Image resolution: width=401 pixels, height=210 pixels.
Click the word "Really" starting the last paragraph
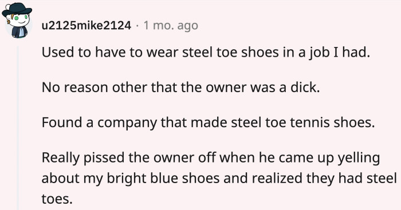click(x=61, y=158)
